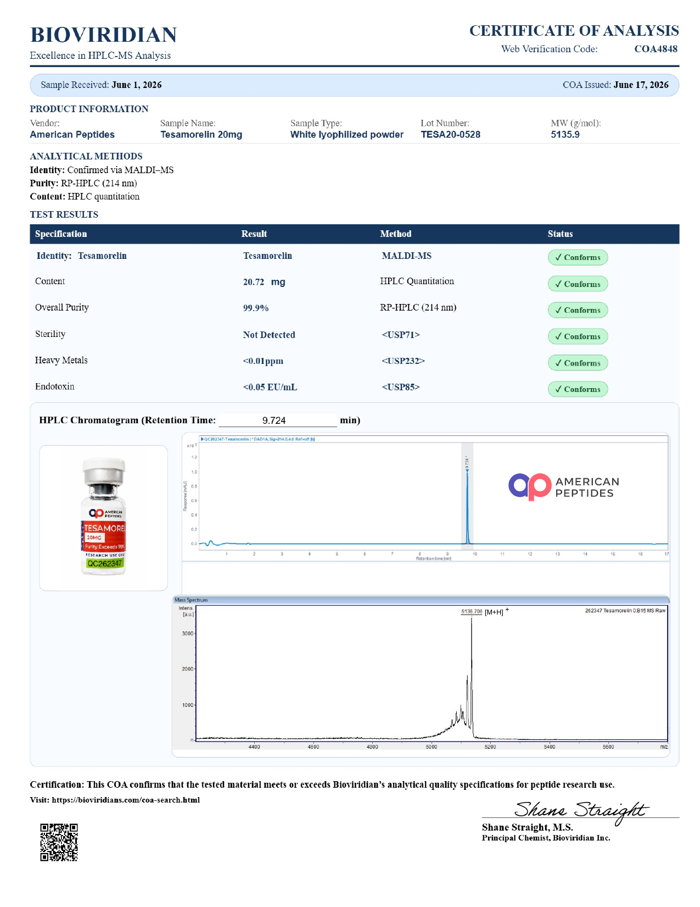Click the MALDI-MS method cell

pyautogui.click(x=407, y=256)
